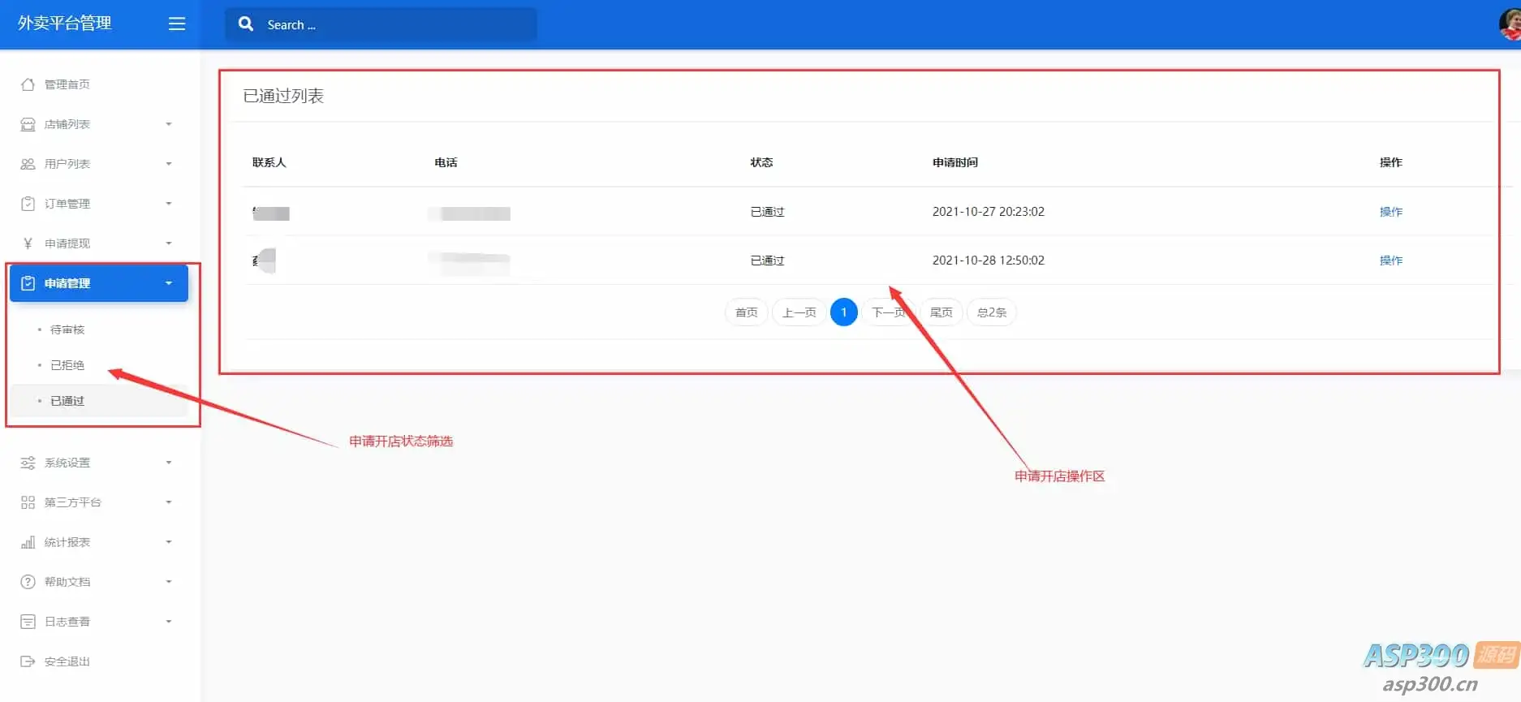Click the 安全退出 logout icon
This screenshot has height=702, width=1521.
[x=28, y=661]
